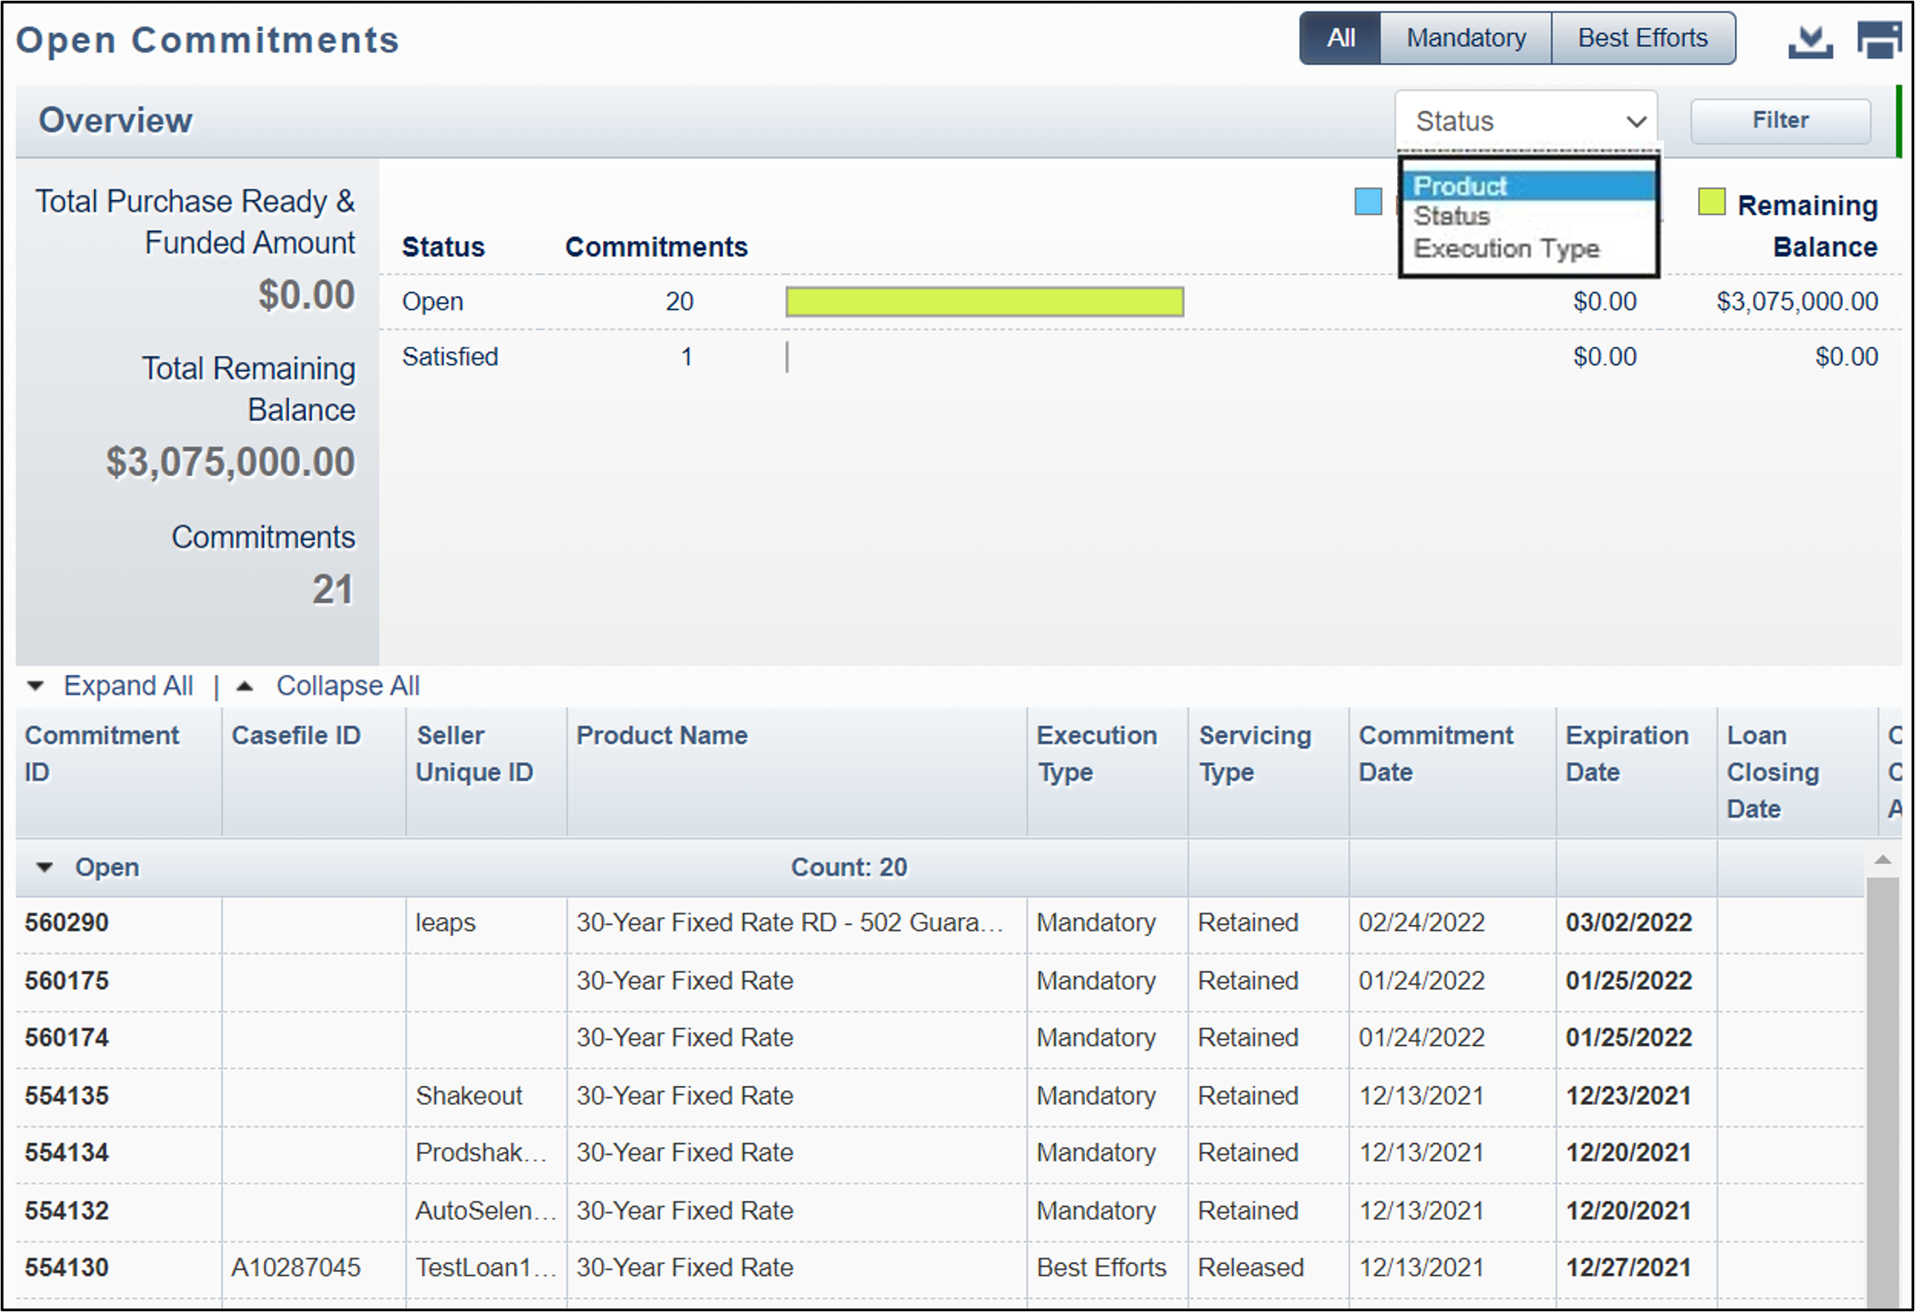
Task: Click the Expand All triangle icon
Action: (36, 685)
